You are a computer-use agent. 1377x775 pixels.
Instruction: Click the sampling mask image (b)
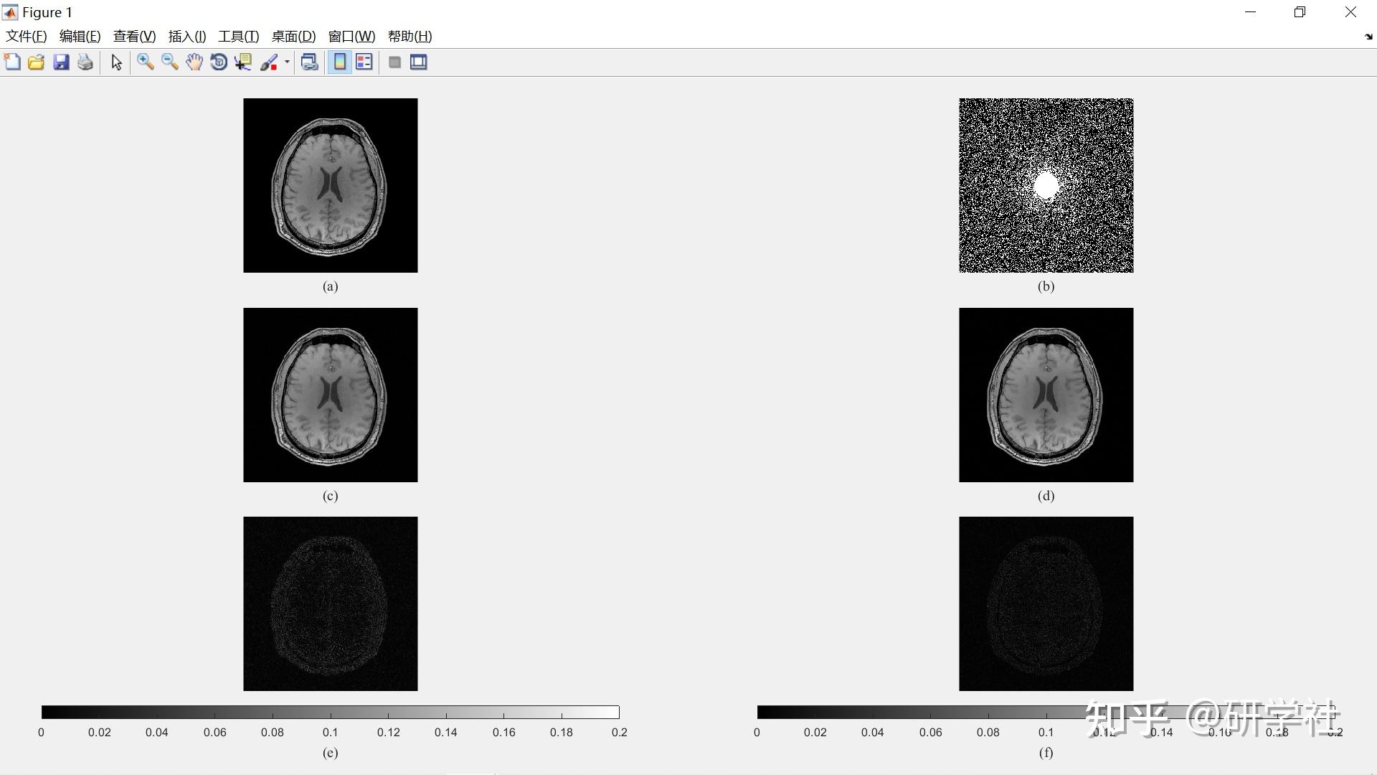coord(1046,185)
